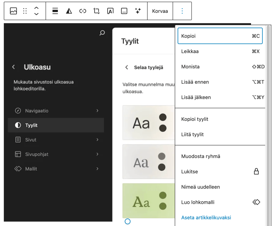The width and height of the screenshot is (274, 226).
Task: Pick the first beige style variation
Action: coord(149,122)
